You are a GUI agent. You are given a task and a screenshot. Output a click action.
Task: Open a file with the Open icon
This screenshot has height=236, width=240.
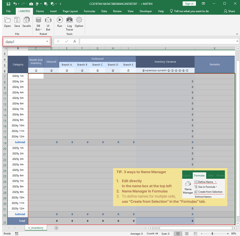7,20
